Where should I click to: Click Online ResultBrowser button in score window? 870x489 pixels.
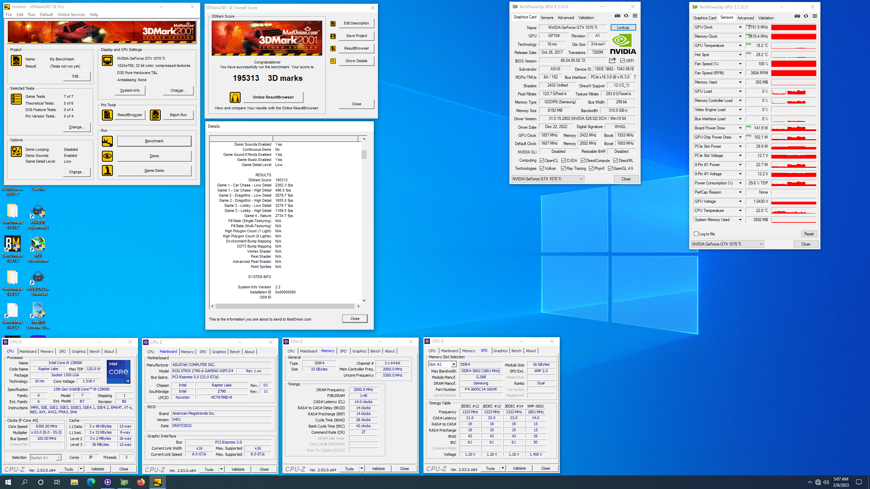pyautogui.click(x=273, y=97)
